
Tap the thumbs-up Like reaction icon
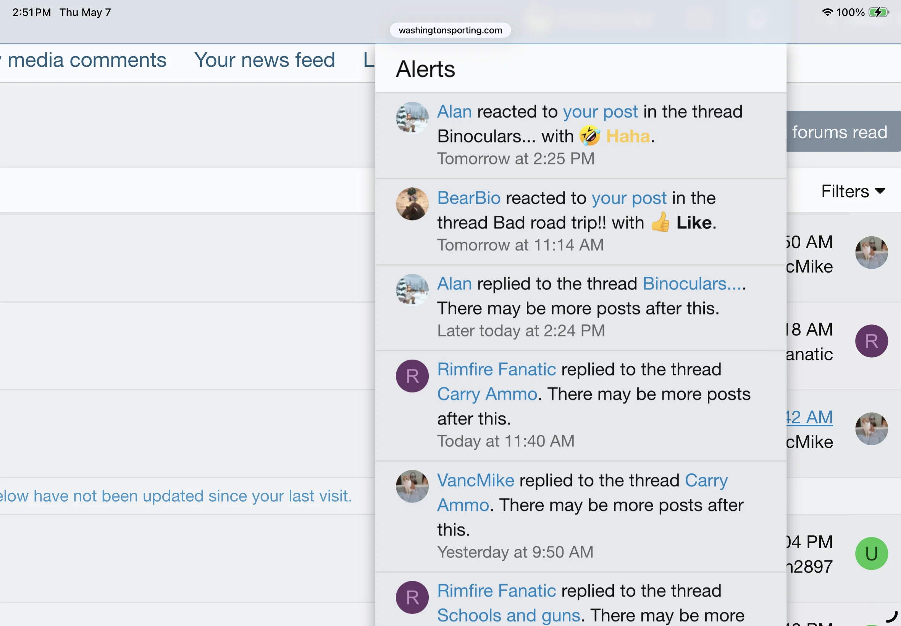[660, 222]
